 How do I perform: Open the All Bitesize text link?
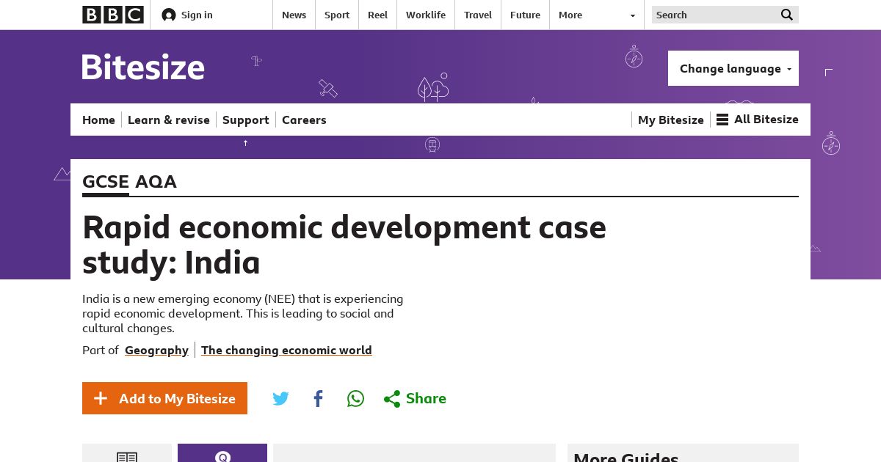click(766, 119)
